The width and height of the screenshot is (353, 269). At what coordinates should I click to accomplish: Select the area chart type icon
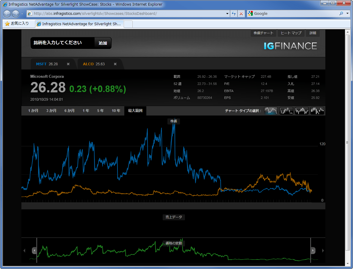pos(302,111)
